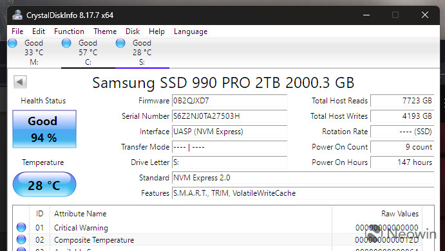The width and height of the screenshot is (445, 251).
Task: Open the Disk menu
Action: tap(133, 31)
